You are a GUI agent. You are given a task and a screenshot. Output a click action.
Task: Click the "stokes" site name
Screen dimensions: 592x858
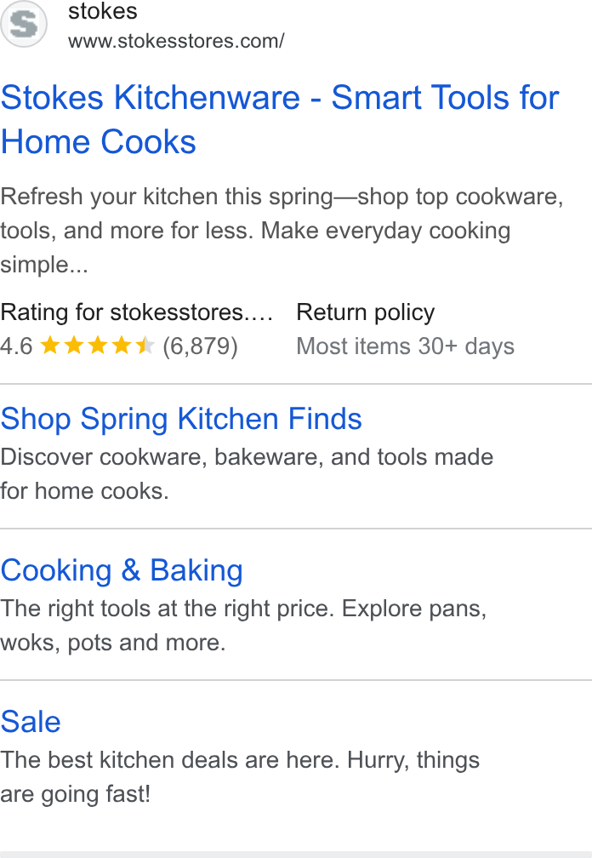point(102,11)
